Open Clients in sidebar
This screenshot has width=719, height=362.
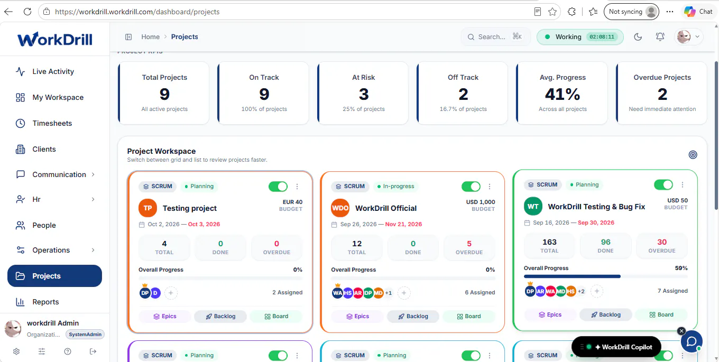(x=55, y=149)
